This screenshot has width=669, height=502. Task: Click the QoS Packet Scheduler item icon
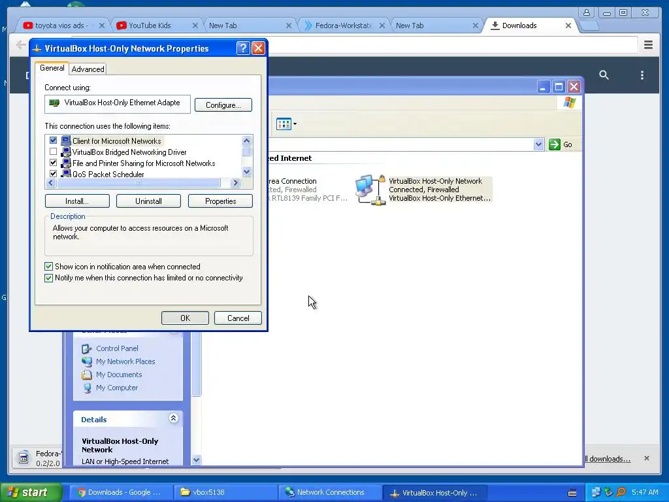point(66,173)
